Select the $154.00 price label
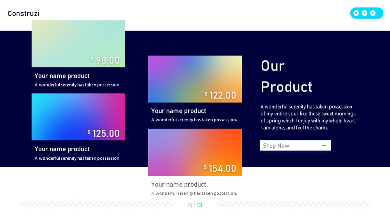390x219 pixels. [x=220, y=168]
